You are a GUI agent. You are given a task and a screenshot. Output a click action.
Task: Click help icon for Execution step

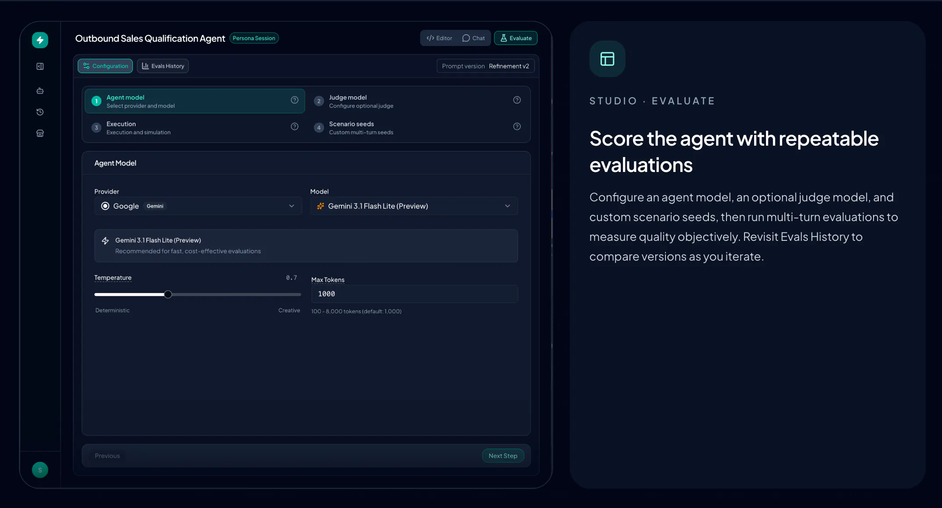click(295, 126)
